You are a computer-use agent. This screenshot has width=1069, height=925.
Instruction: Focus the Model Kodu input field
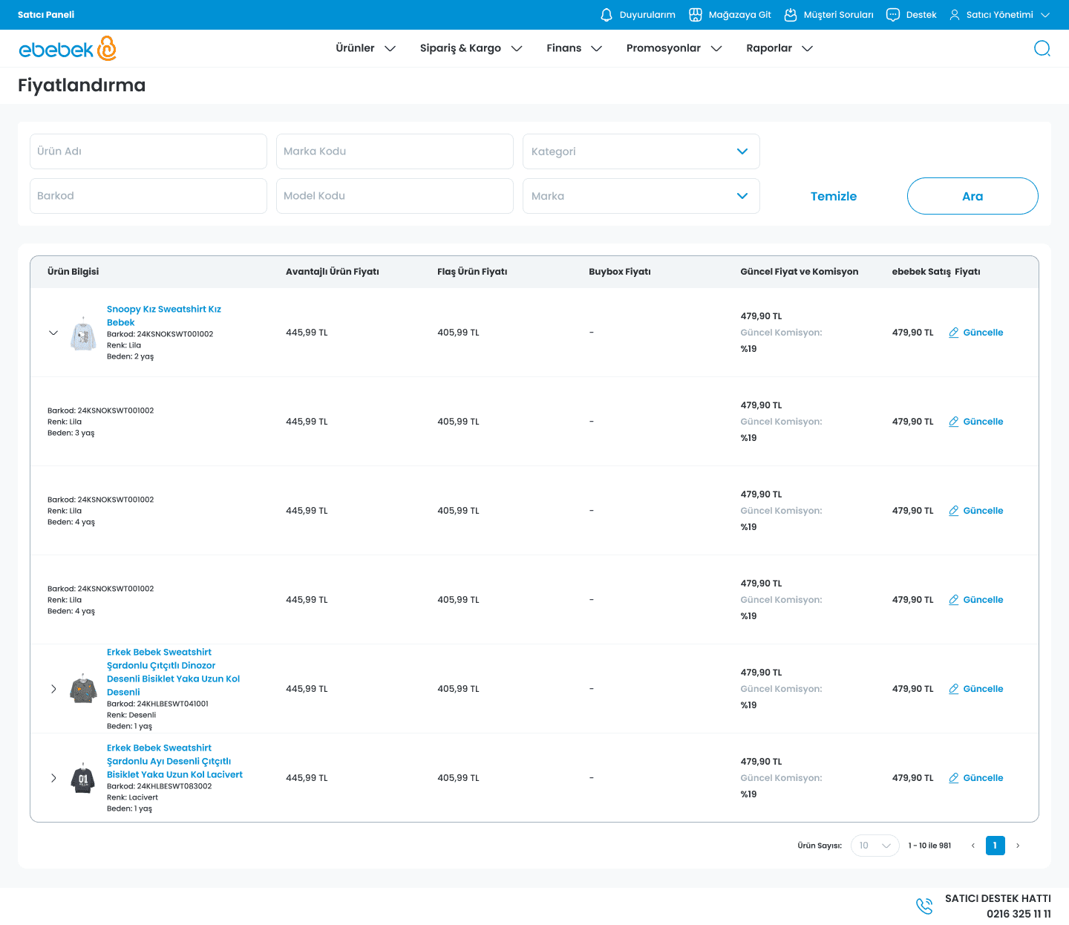395,196
